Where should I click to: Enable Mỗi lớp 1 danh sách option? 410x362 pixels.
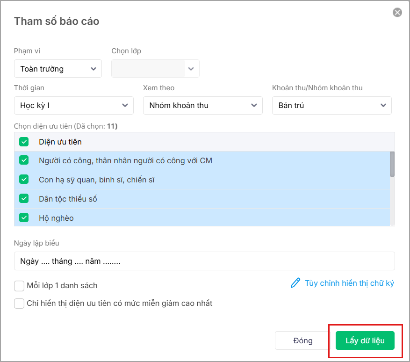tap(19, 286)
